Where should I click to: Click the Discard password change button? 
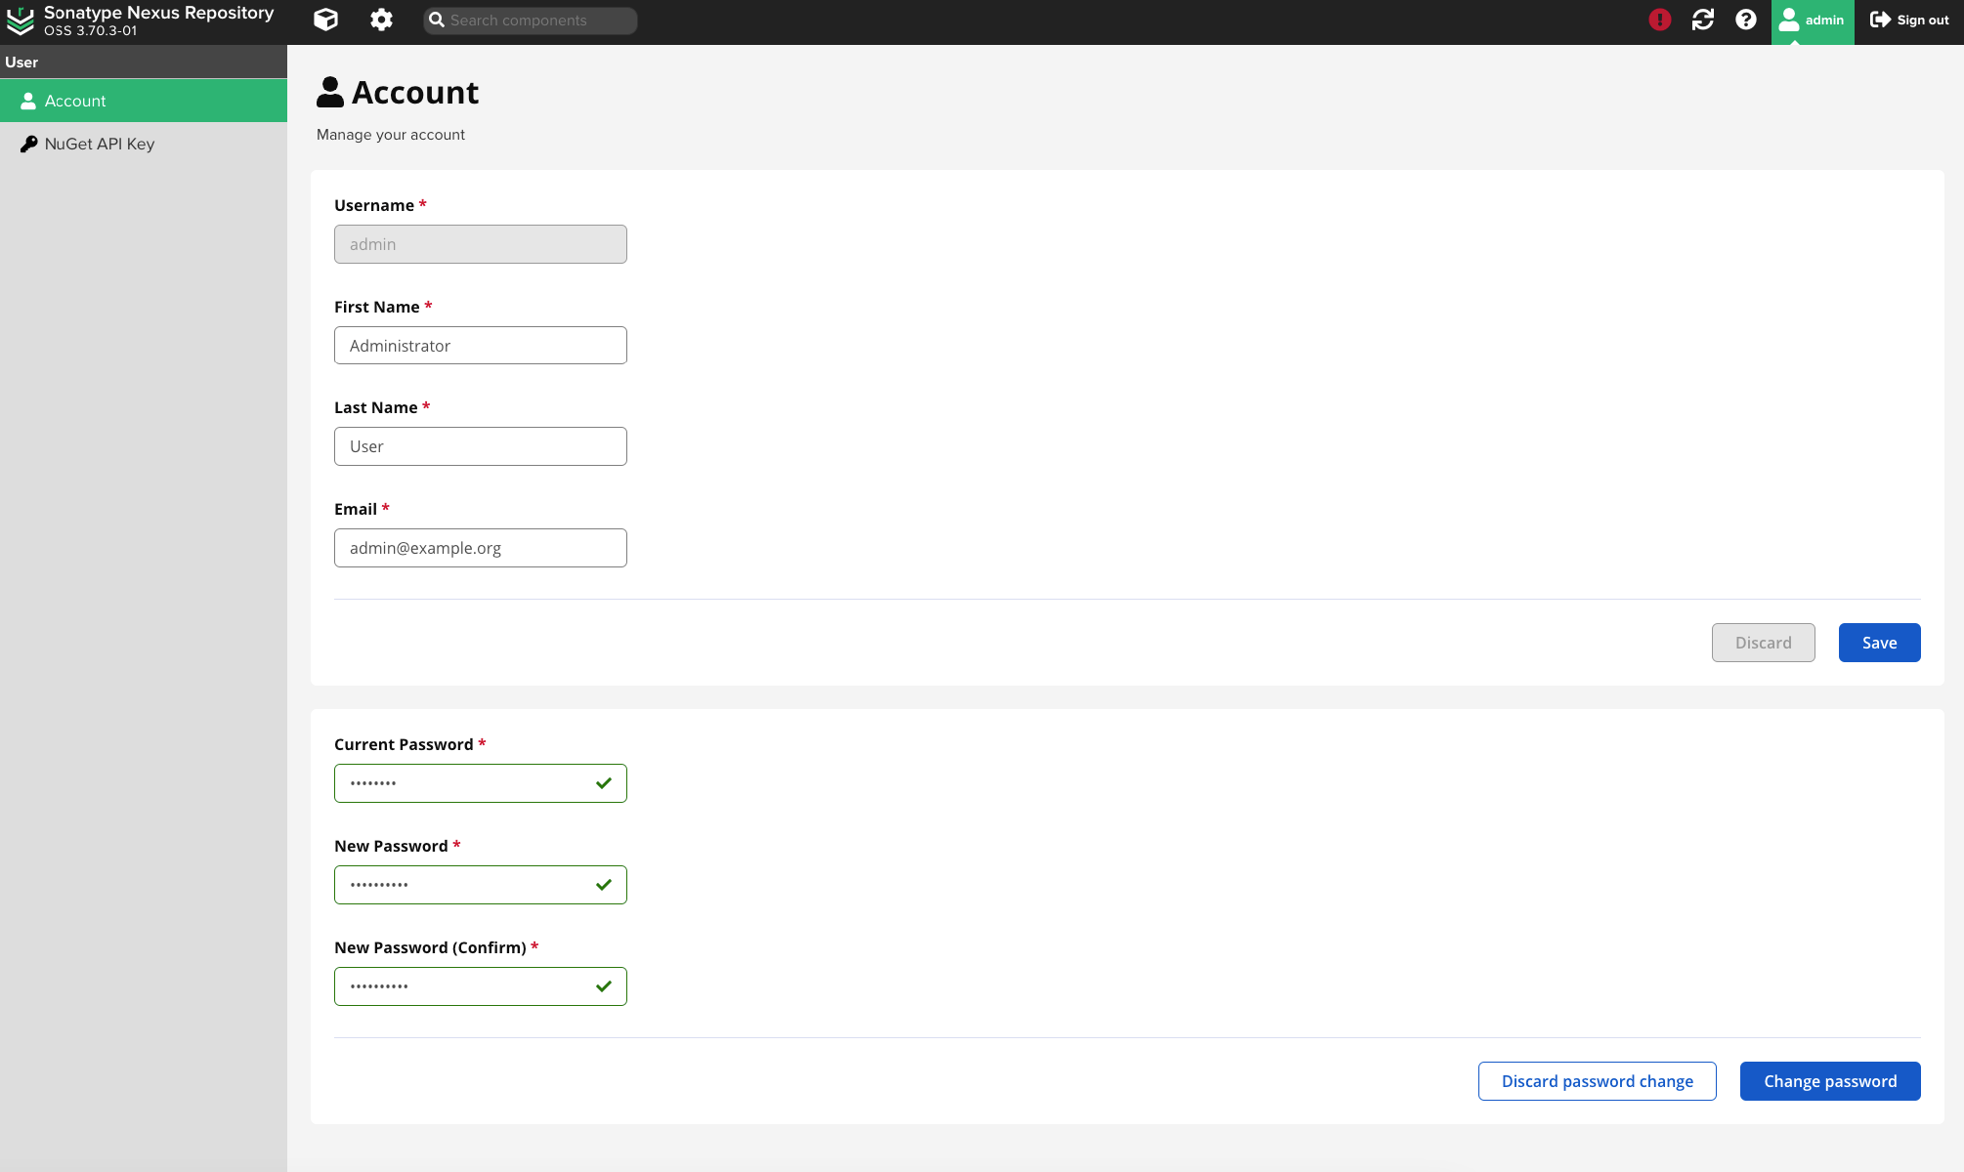click(x=1597, y=1080)
